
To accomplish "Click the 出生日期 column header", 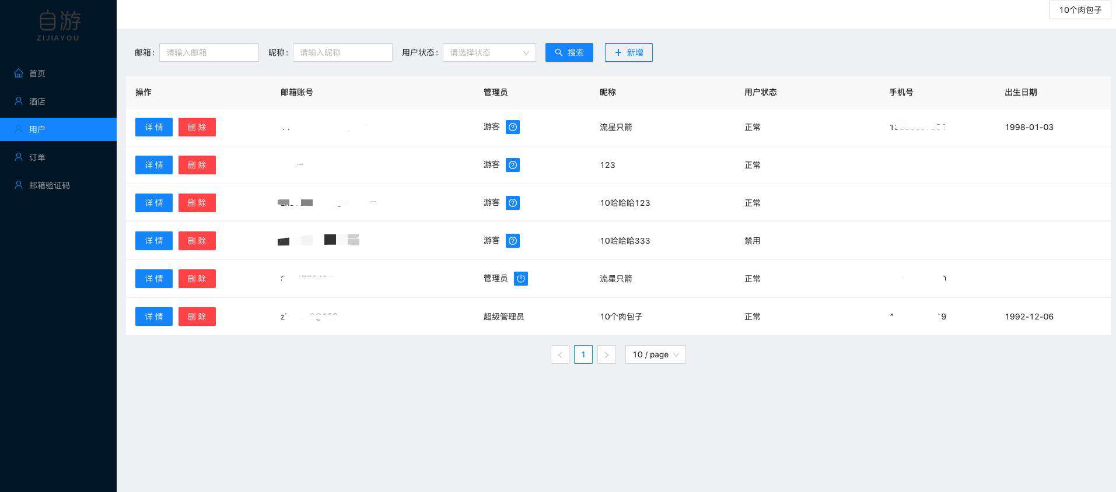I will tap(1021, 92).
